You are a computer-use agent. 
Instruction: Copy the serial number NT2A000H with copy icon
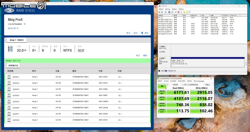click(25, 24)
